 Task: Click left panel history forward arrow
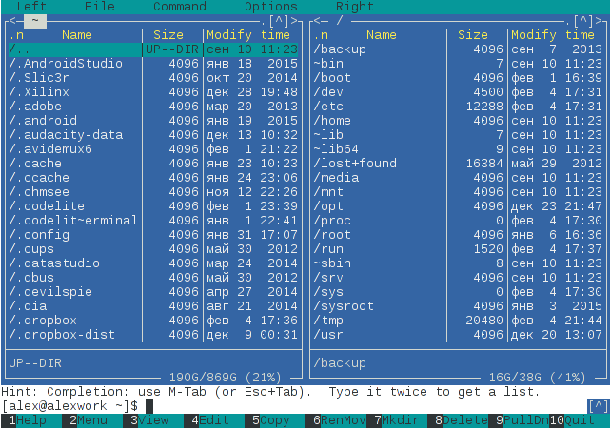click(x=295, y=21)
